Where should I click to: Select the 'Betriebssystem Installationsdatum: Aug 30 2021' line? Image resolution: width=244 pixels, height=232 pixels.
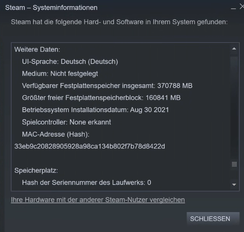pyautogui.click(x=95, y=110)
